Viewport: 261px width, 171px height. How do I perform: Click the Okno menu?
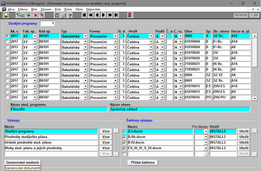tap(79, 10)
